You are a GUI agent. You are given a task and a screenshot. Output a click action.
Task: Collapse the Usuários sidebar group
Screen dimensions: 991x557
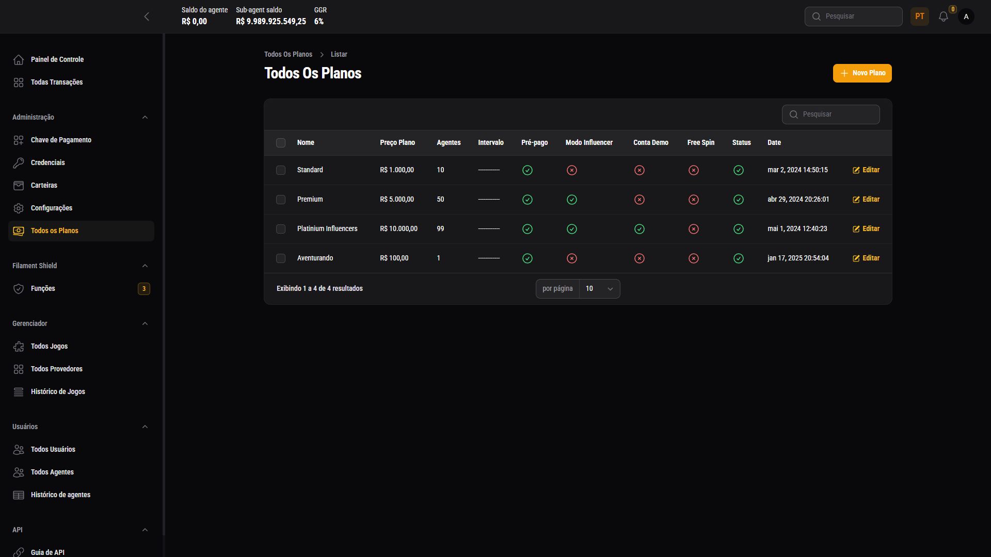(145, 427)
